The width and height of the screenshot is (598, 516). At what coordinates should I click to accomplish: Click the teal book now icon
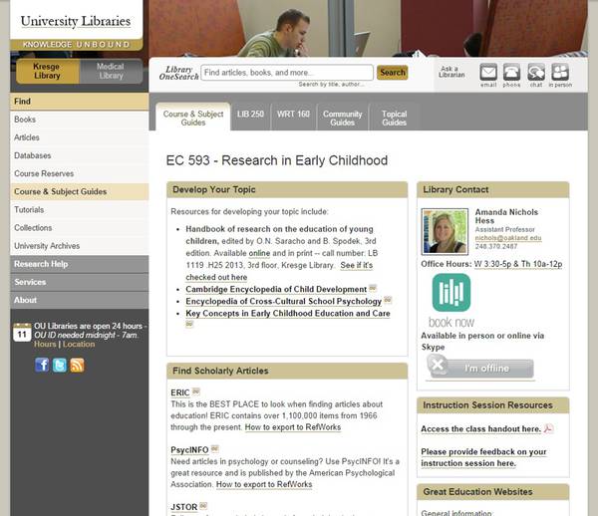click(x=450, y=293)
